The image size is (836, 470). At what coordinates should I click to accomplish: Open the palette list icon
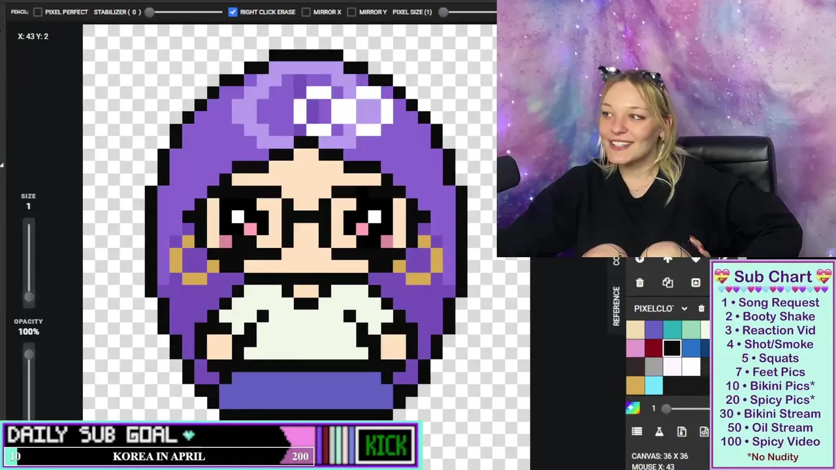pos(637,431)
